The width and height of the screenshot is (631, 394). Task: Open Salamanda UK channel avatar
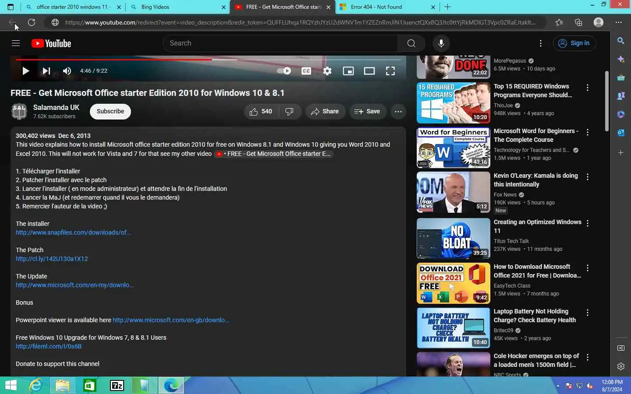tap(19, 112)
